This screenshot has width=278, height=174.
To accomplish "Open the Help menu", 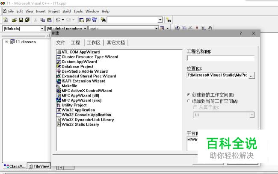I will (106, 12).
